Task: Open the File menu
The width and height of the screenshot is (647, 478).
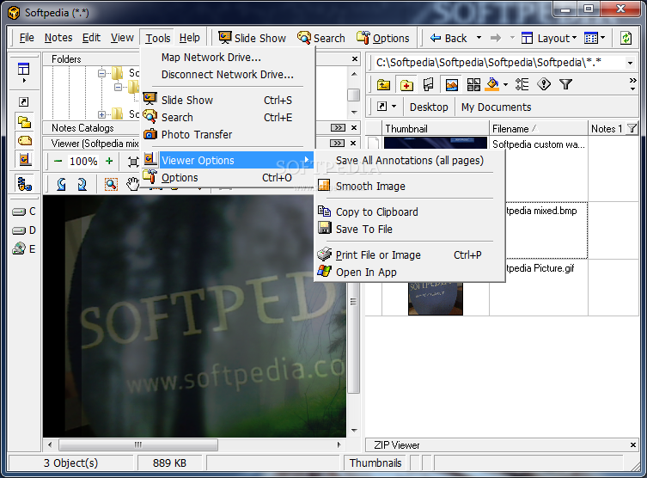Action: coord(27,38)
